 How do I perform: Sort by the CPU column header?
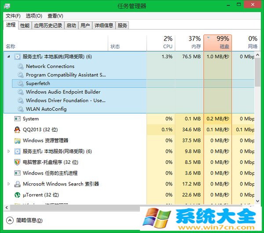pyautogui.click(x=163, y=43)
